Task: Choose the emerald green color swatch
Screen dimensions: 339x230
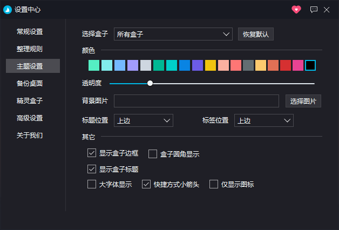Action: point(159,65)
